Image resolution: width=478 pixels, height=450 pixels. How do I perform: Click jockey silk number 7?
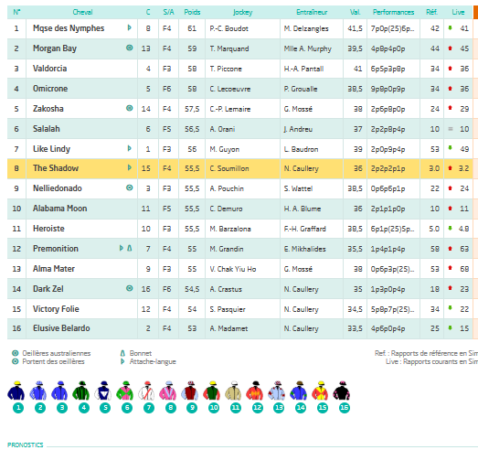coord(148,391)
